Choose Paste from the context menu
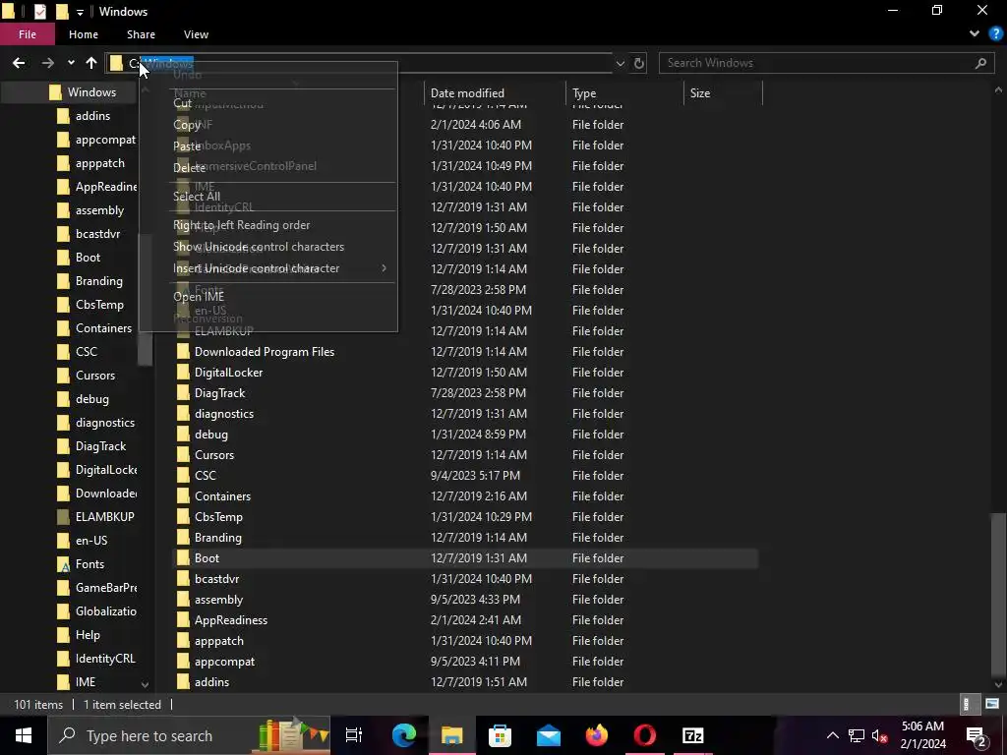Screen dimensions: 1007x755 tap(268, 145)
